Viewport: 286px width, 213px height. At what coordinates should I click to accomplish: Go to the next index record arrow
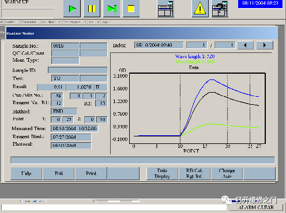[x=265, y=45]
